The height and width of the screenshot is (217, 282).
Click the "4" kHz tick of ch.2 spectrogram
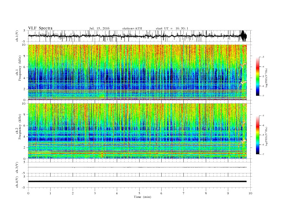click(25, 137)
